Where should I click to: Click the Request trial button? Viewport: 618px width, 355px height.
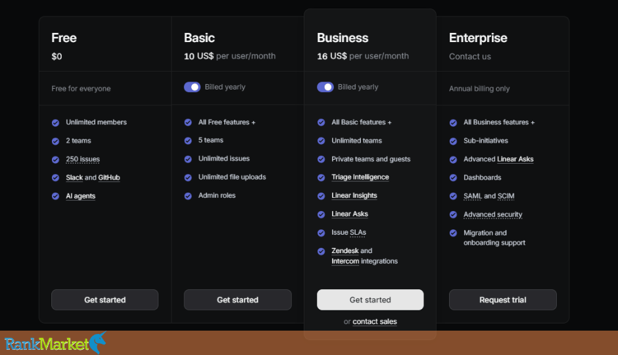click(502, 300)
